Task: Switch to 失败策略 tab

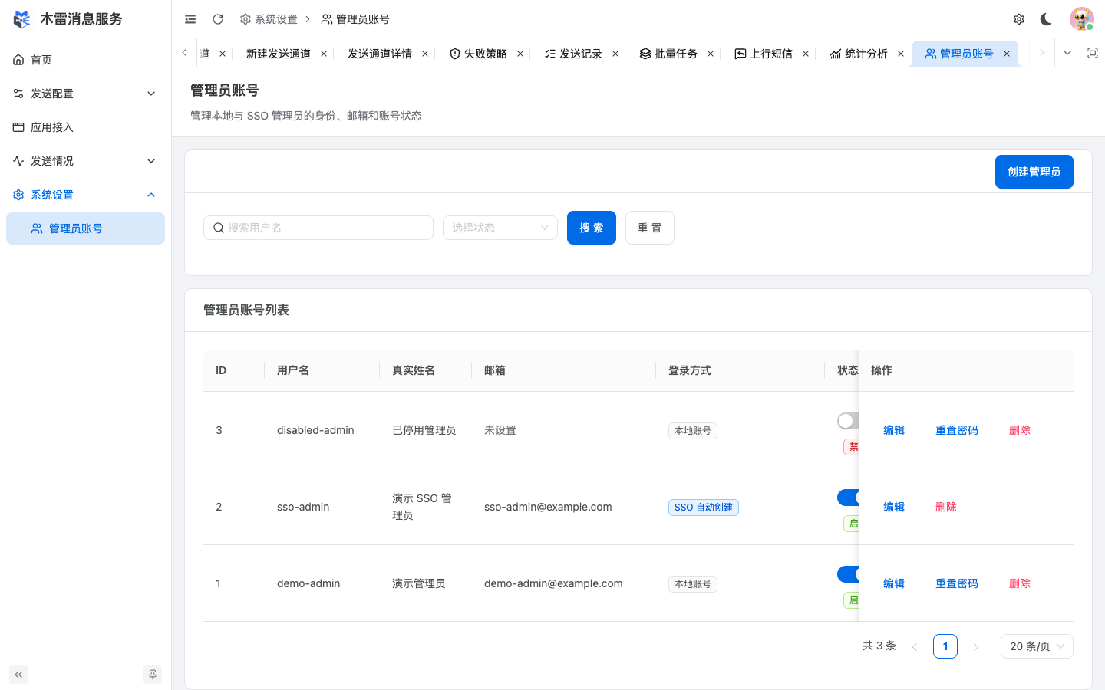Action: coord(478,54)
